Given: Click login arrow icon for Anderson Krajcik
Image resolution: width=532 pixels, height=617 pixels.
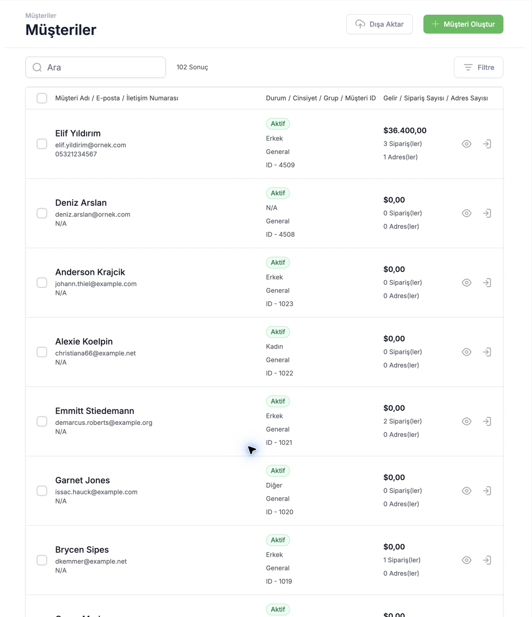Looking at the screenshot, I should point(487,283).
